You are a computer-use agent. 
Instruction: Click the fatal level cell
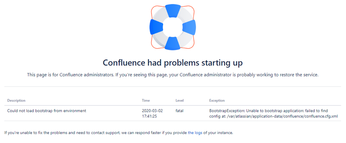179,111
